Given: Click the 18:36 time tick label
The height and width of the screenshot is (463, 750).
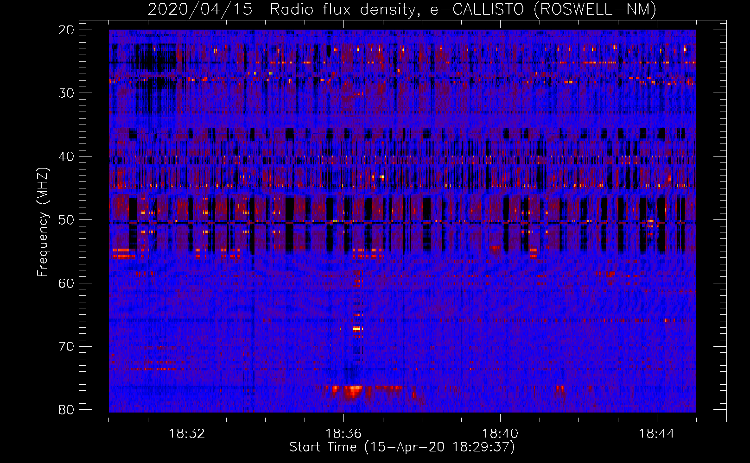Looking at the screenshot, I should (343, 433).
